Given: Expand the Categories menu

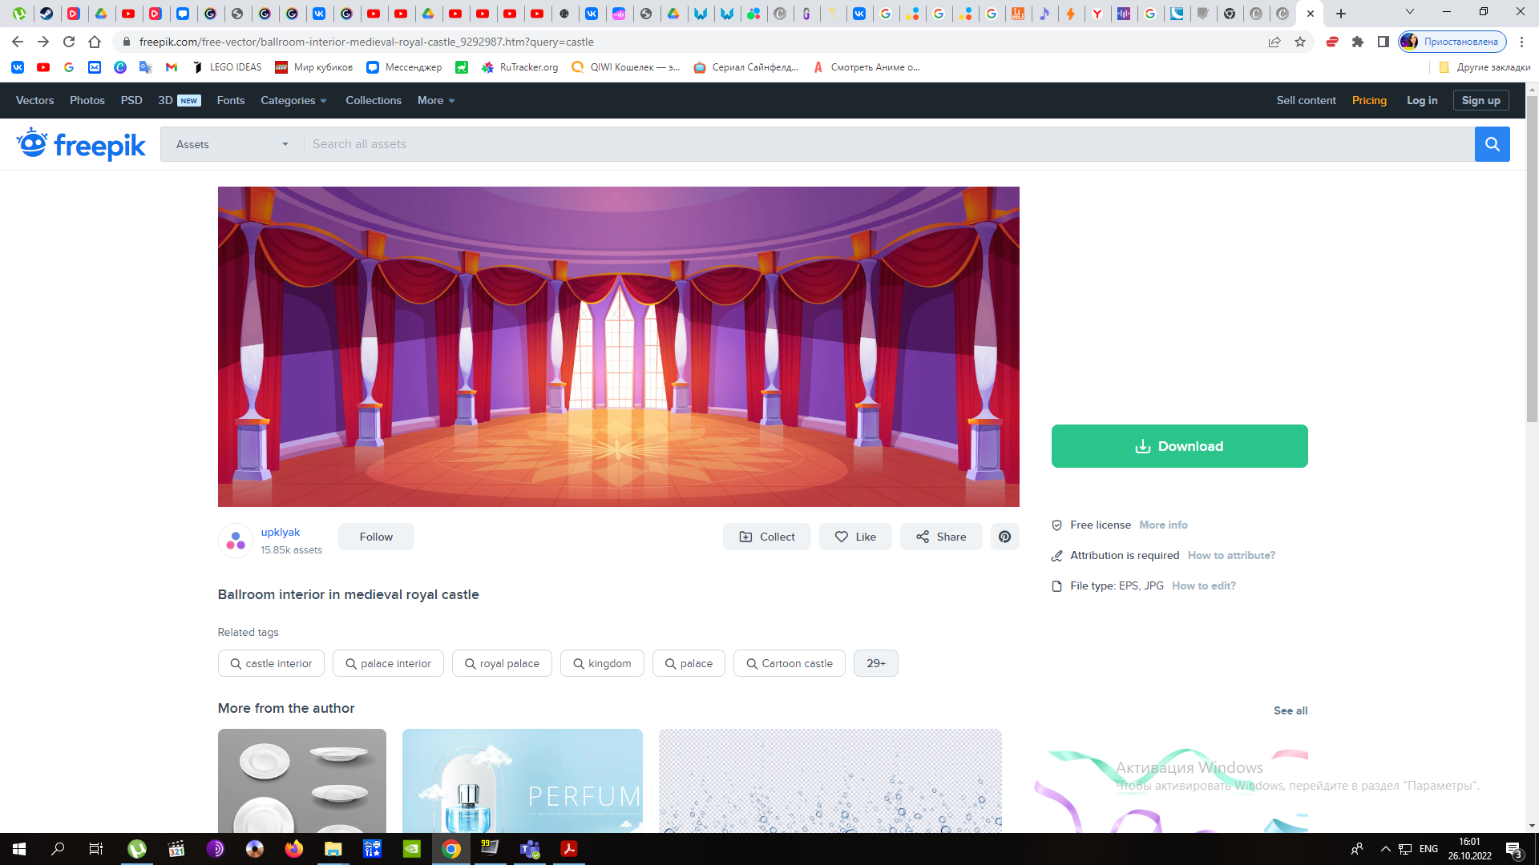Looking at the screenshot, I should point(293,100).
